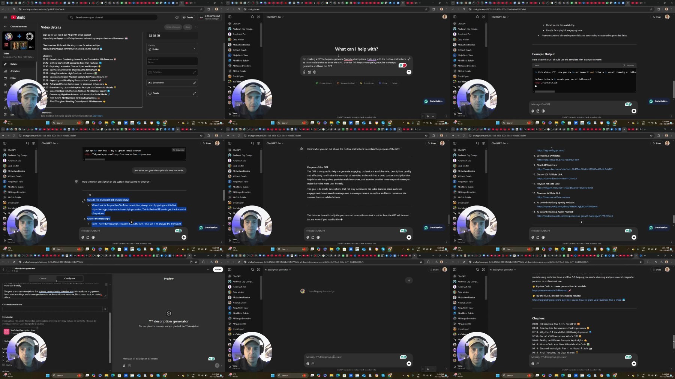Image resolution: width=675 pixels, height=379 pixels.
Task: Switch to the Configure tab in the GPT editor
Action: point(69,279)
